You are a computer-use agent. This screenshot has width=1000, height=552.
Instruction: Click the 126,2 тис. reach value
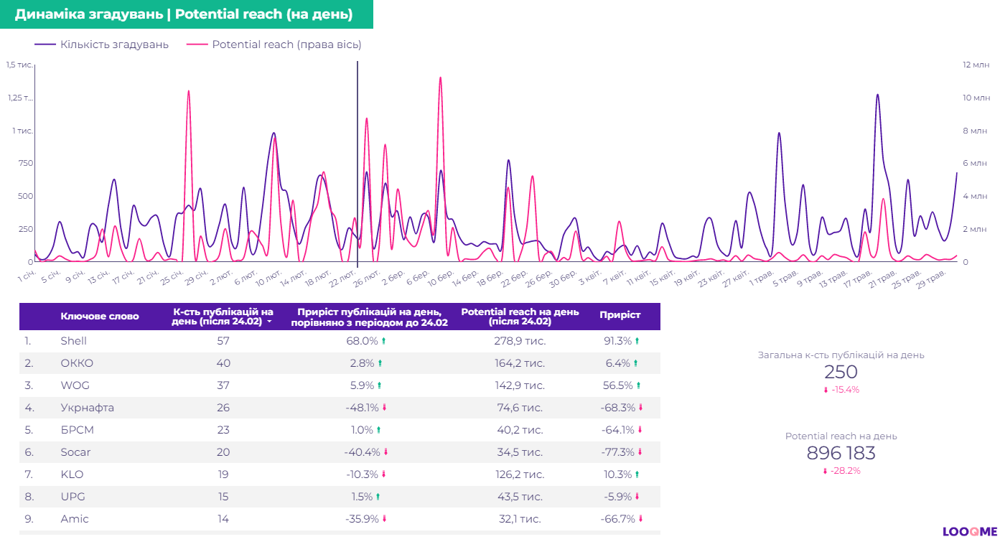(x=520, y=474)
